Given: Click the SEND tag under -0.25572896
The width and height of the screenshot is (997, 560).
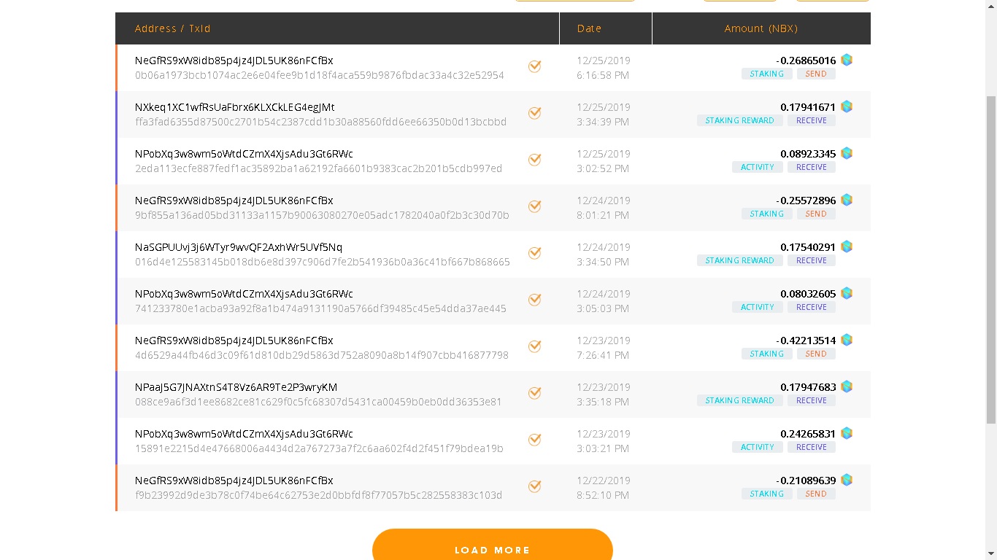Looking at the screenshot, I should click(x=816, y=214).
